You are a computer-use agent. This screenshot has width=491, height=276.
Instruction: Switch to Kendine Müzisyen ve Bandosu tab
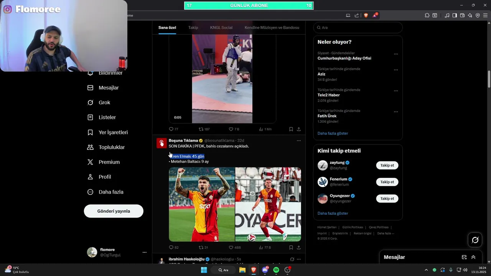[272, 28]
